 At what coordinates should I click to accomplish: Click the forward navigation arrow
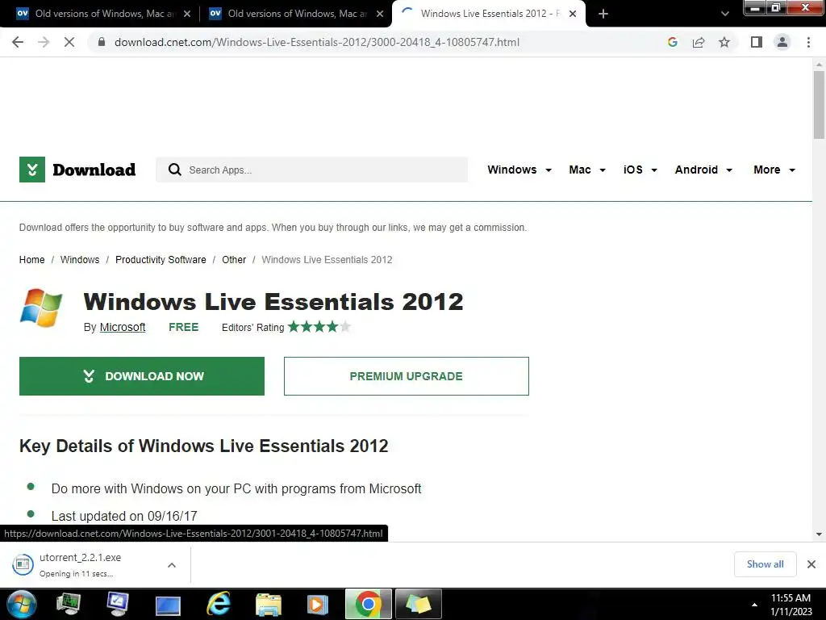click(x=44, y=42)
